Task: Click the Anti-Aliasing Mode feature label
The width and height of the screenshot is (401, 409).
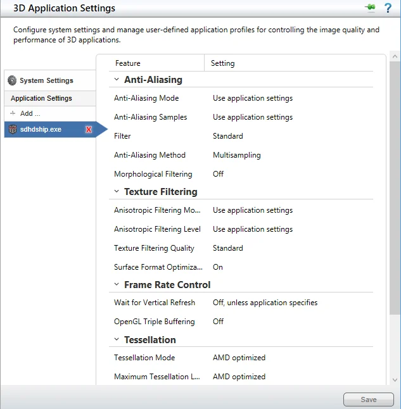Action: click(x=146, y=98)
